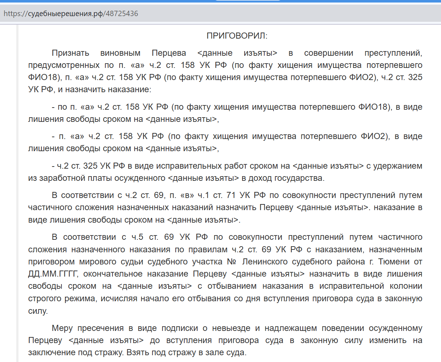Click the surname "Перцева" in the first paragraph

coord(169,53)
